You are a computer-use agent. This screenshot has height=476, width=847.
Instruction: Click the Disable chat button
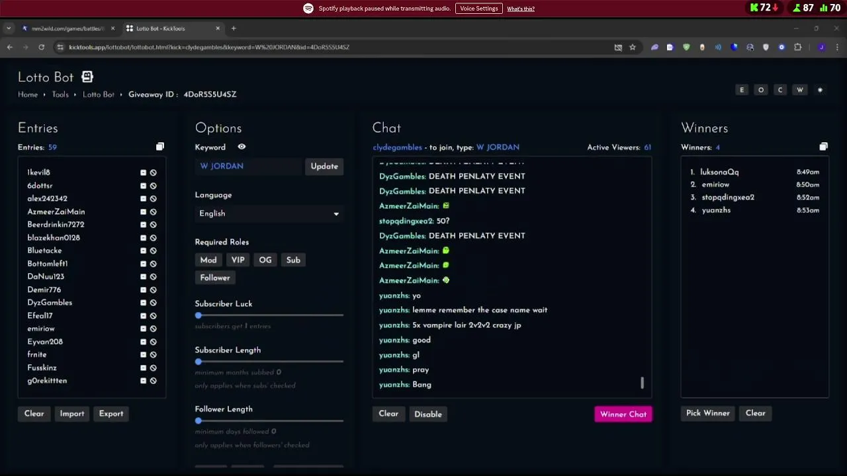(428, 414)
